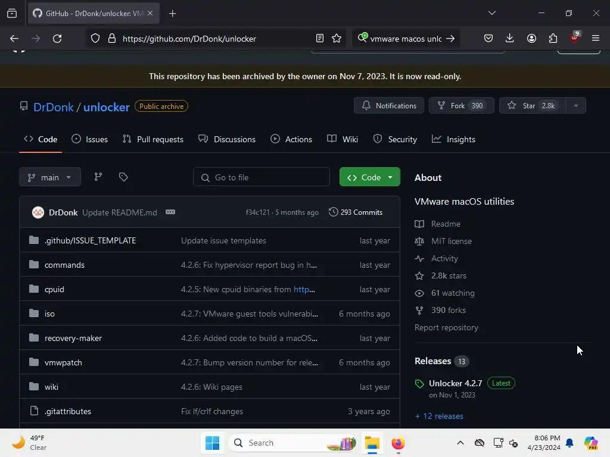The image size is (610, 457).
Task: Open the uBlock Origin extension icon
Action: 574,37
